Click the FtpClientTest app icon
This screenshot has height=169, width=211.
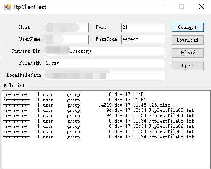pyautogui.click(x=8, y=7)
